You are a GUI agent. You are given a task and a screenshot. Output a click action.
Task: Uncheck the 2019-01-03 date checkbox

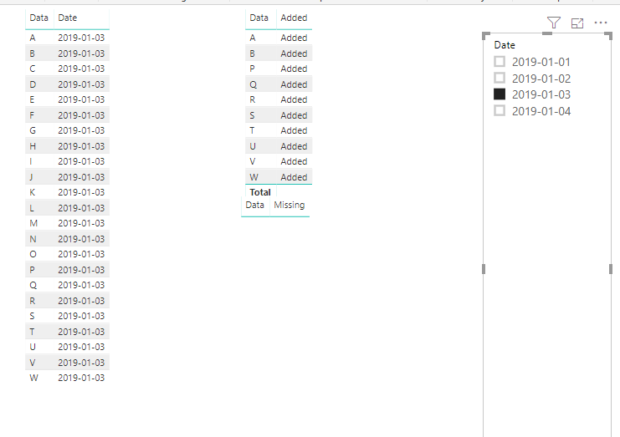point(500,94)
